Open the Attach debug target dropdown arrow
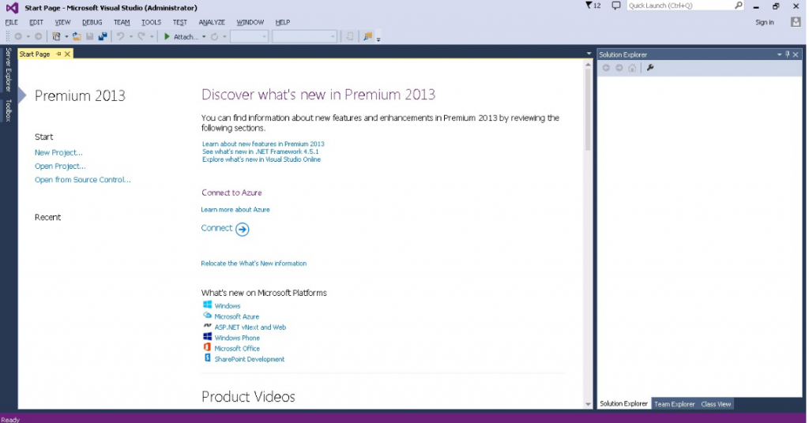 coord(204,36)
